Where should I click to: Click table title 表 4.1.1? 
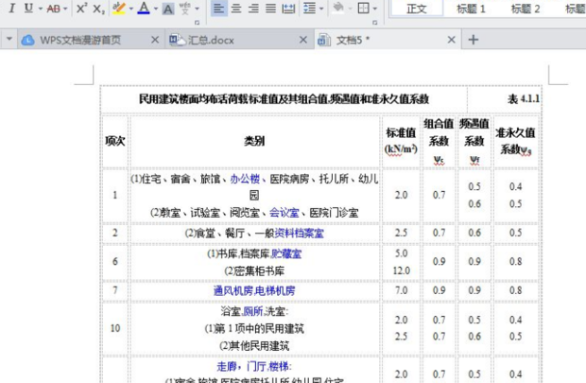524,98
